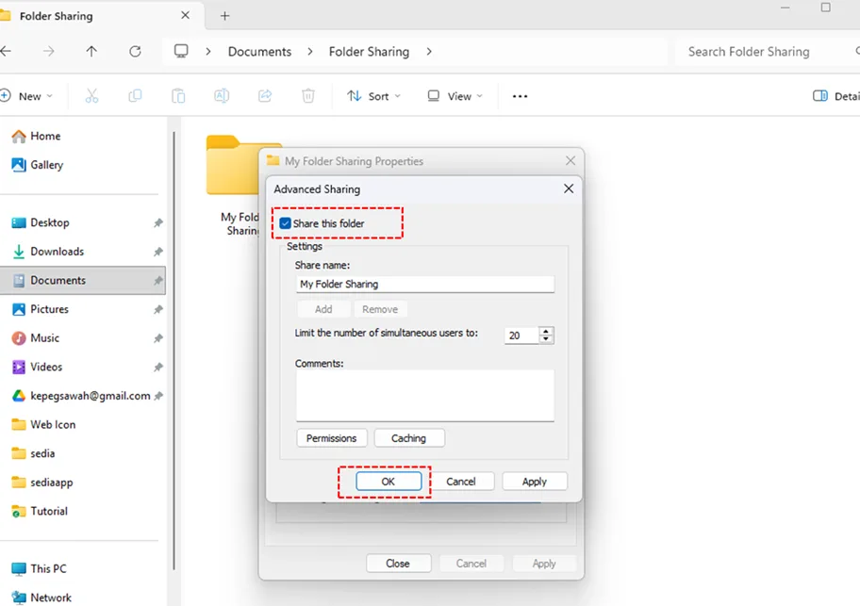
Task: Increase simultaneous users with the stepper arrow
Action: click(545, 331)
